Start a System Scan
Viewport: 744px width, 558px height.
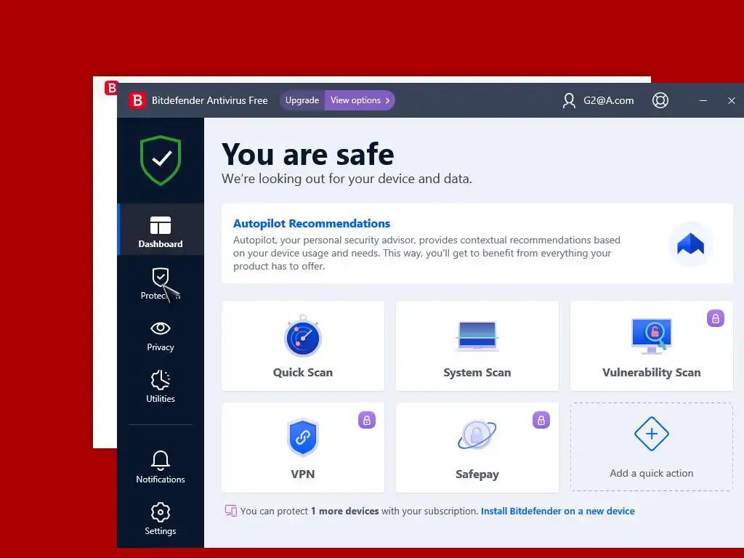pyautogui.click(x=477, y=346)
